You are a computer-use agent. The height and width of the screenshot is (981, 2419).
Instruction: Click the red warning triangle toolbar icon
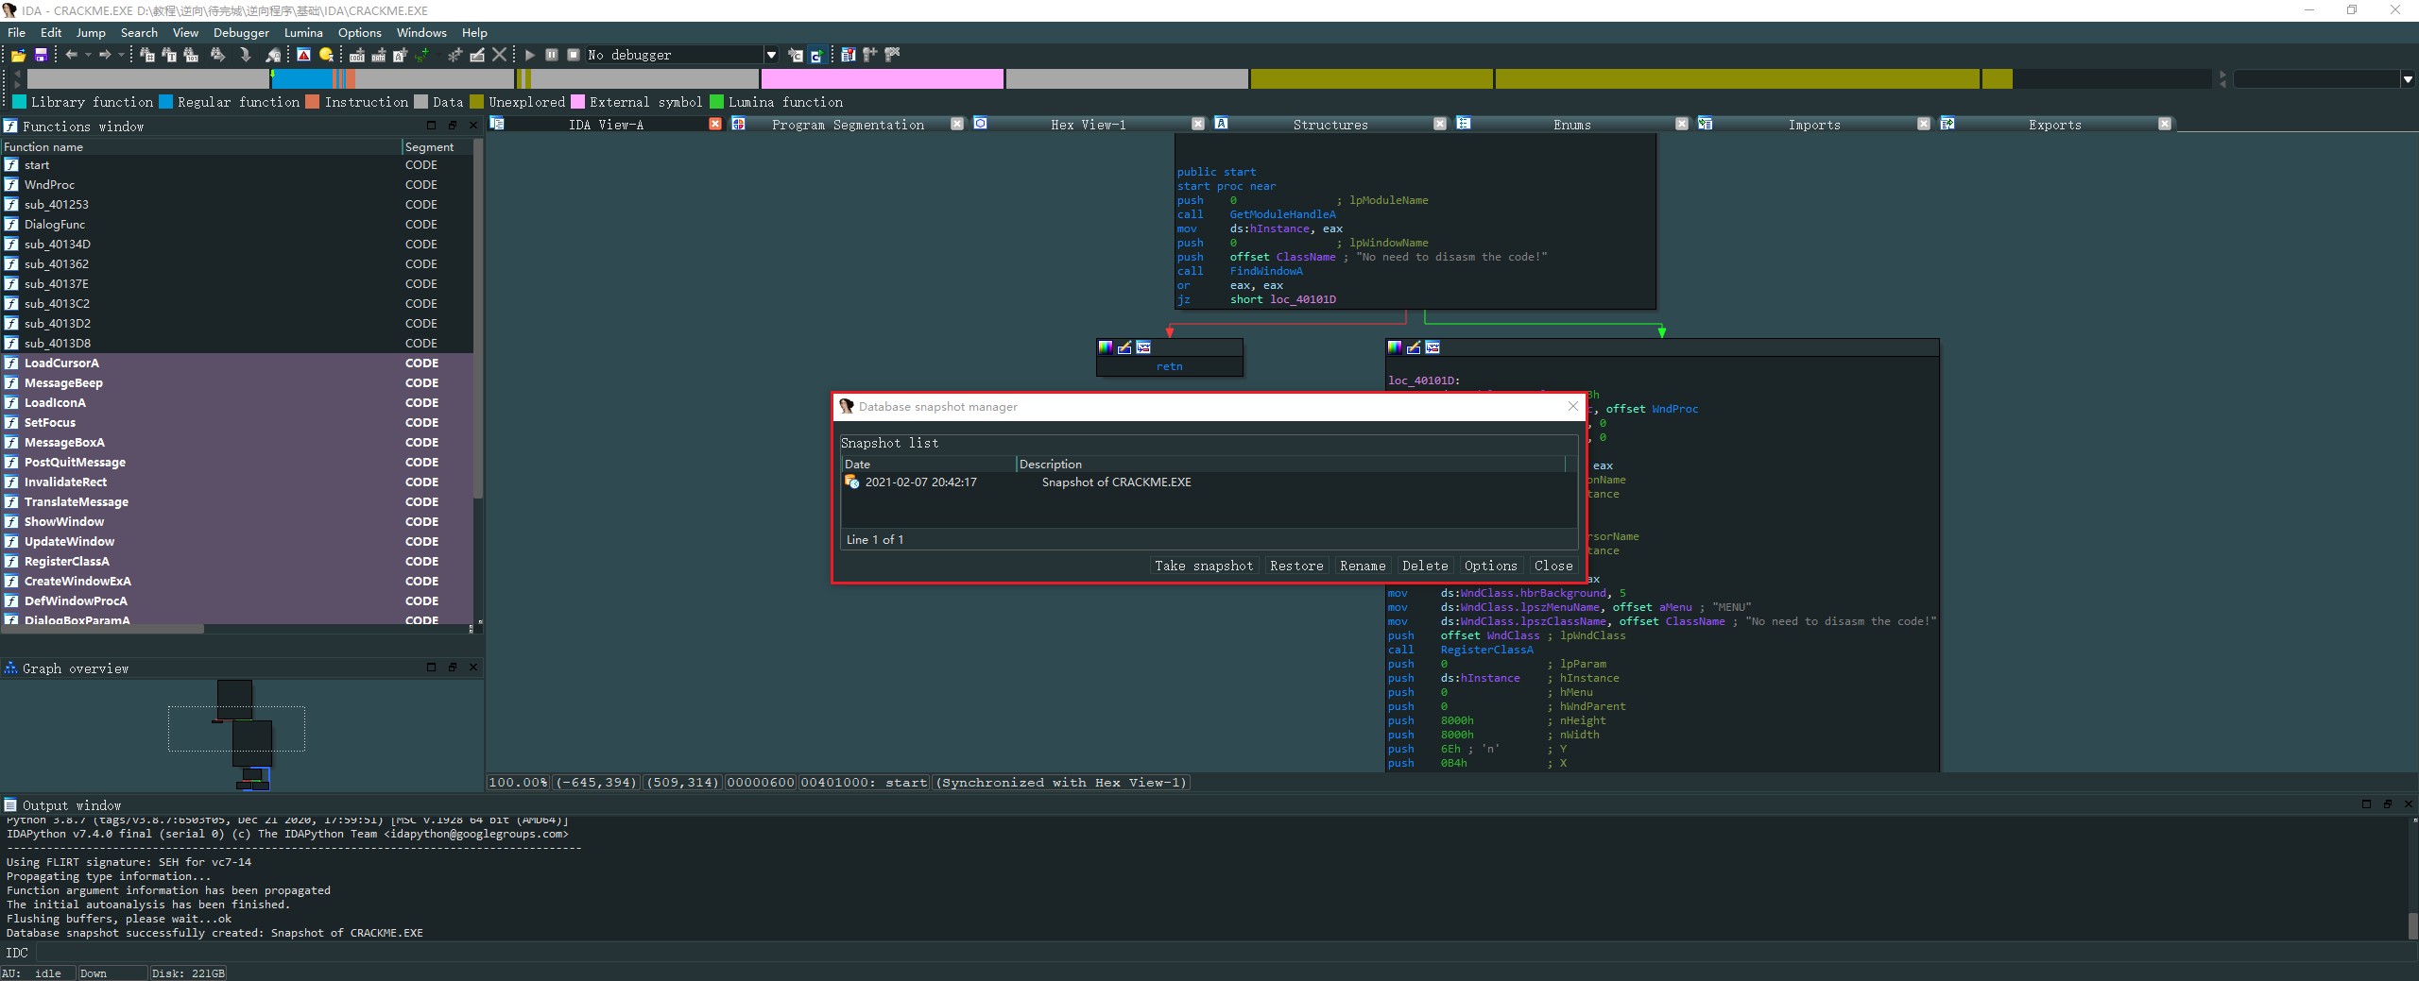303,56
